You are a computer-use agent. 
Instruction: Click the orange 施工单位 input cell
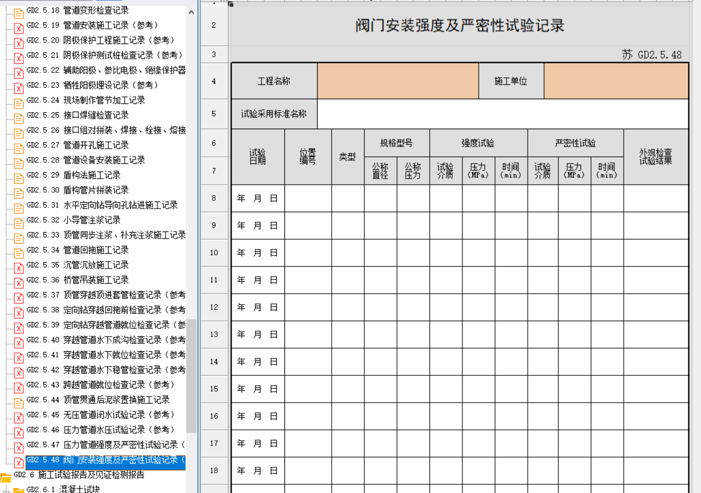point(616,81)
